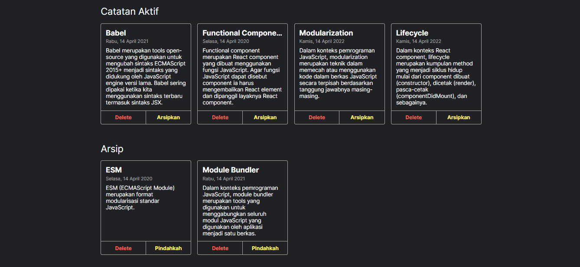
Task: Click Delete on the ESM archived note
Action: (x=123, y=248)
